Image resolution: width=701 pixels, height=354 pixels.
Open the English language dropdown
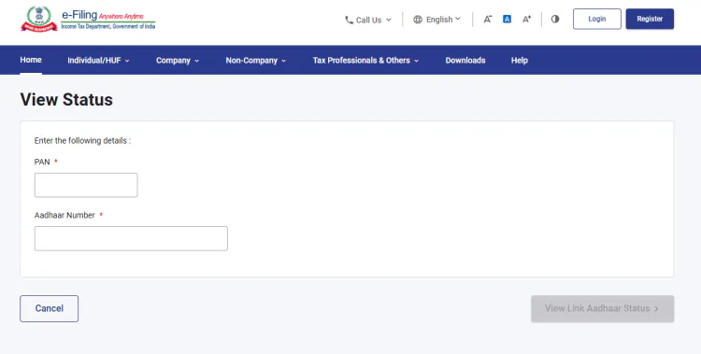point(436,20)
